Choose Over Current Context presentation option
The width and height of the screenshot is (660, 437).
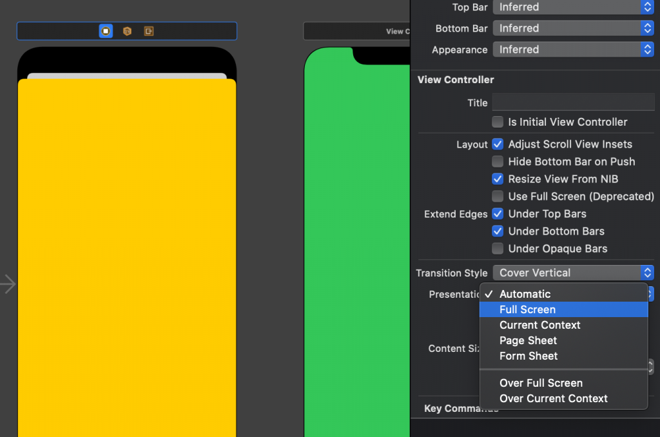(563, 399)
